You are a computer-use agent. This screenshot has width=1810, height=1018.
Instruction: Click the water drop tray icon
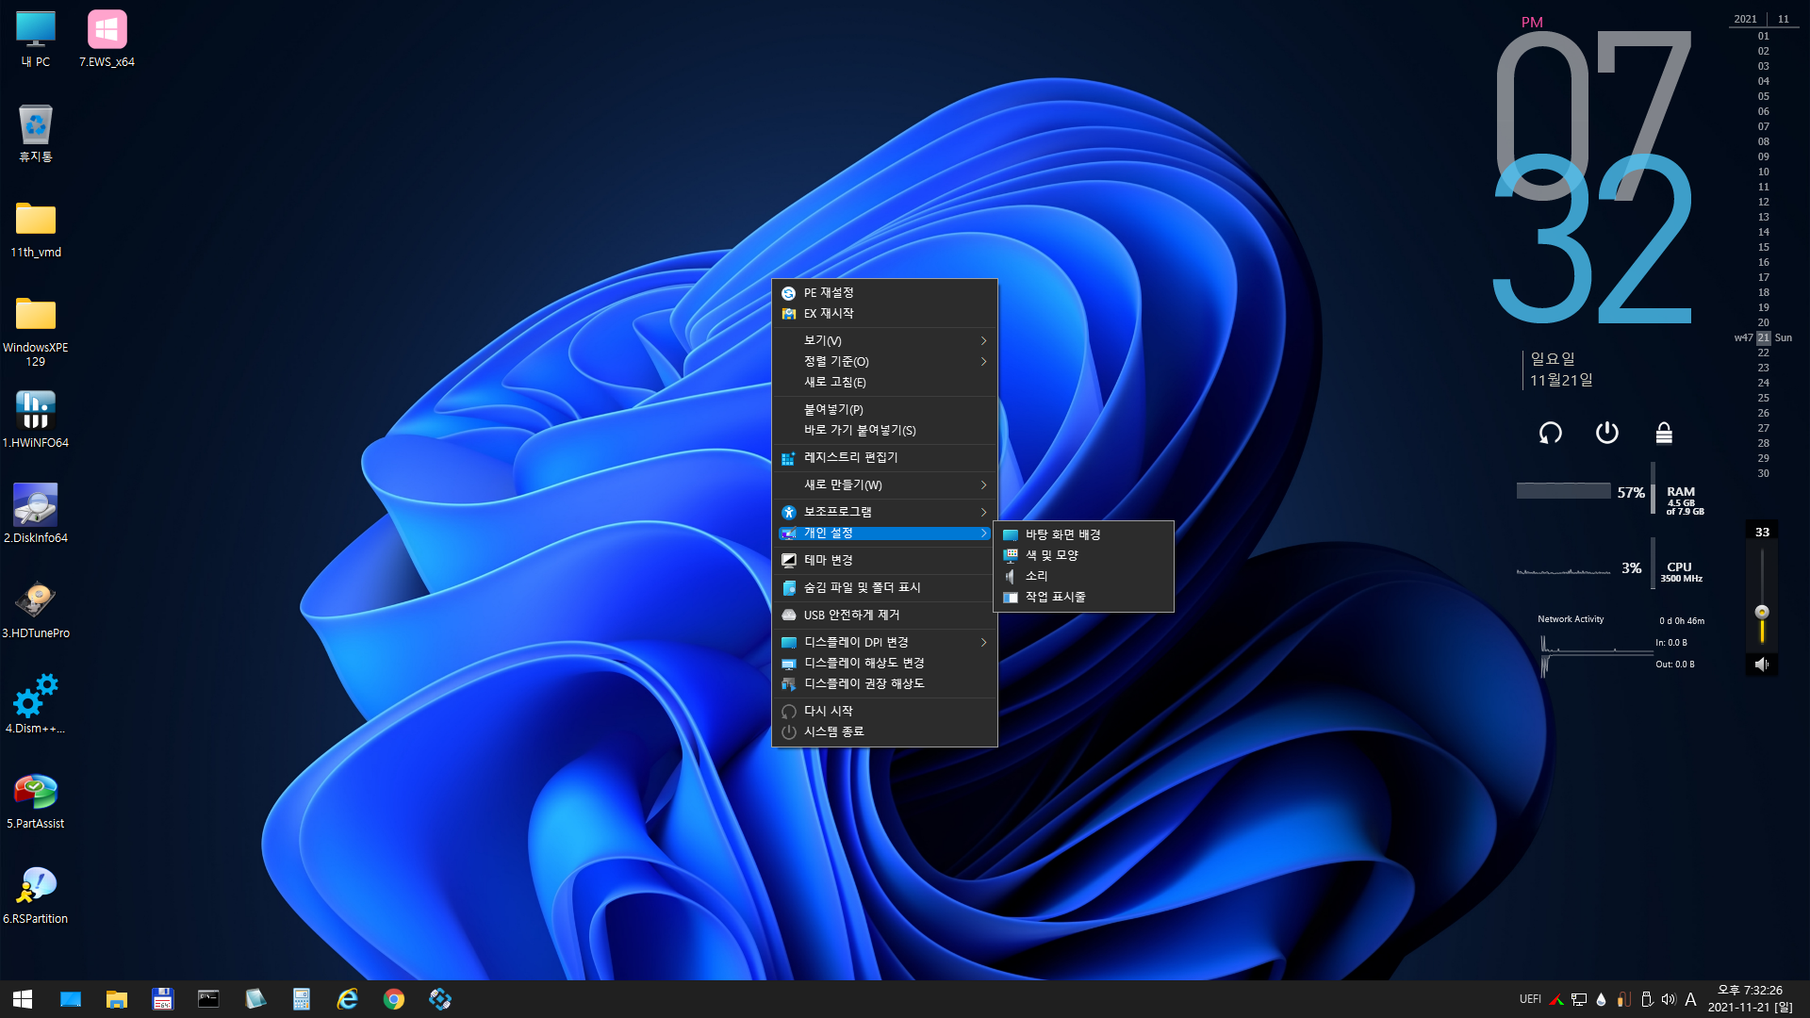1601,999
